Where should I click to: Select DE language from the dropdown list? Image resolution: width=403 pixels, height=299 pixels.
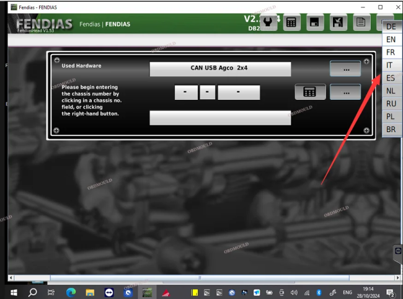pyautogui.click(x=391, y=27)
